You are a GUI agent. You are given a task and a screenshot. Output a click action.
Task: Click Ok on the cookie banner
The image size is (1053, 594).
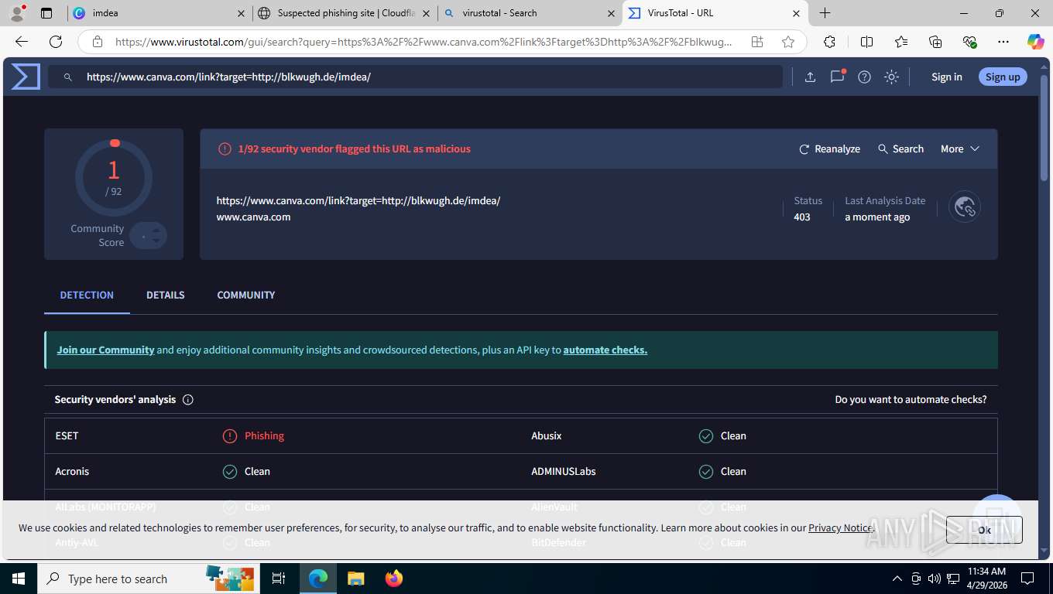point(984,530)
